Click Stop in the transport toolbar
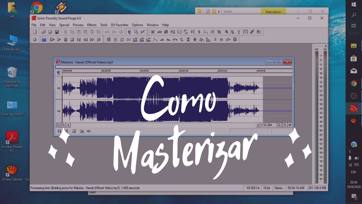The width and height of the screenshot is (362, 204). [x=72, y=40]
